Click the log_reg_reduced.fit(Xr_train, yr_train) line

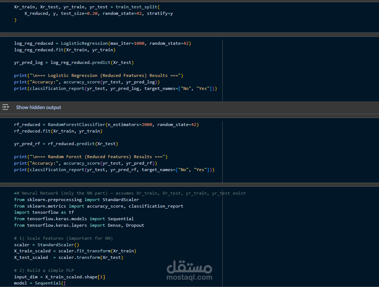click(x=65, y=50)
